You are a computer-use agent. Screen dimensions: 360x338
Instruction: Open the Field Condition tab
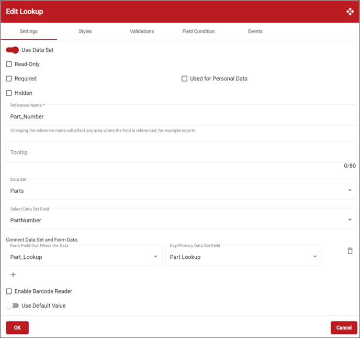[x=199, y=31]
